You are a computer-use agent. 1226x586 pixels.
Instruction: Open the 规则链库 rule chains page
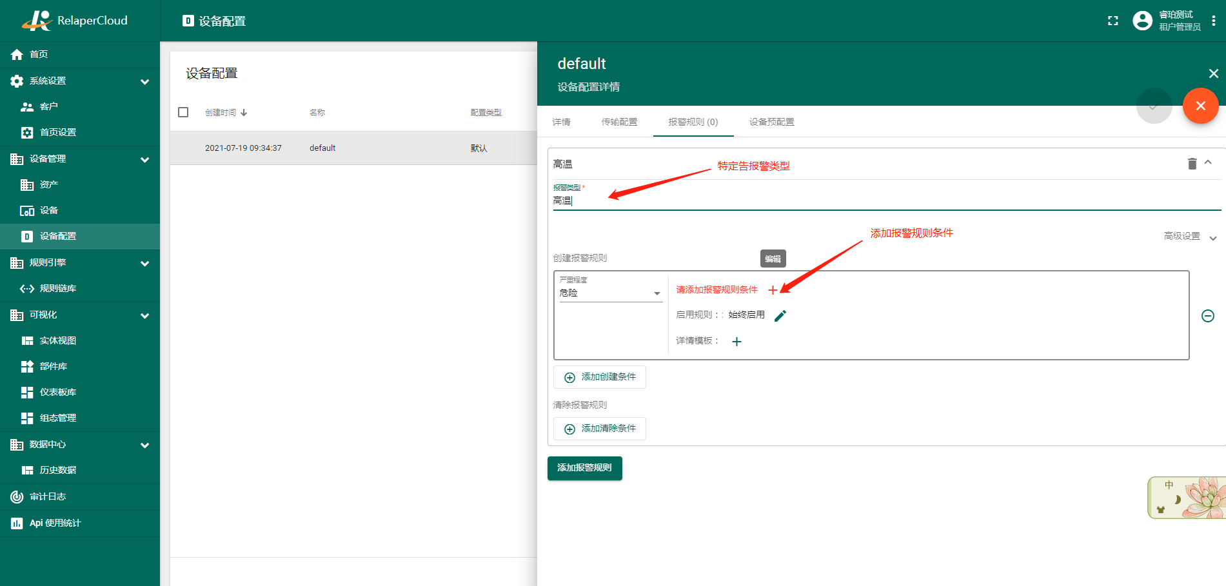coord(80,288)
